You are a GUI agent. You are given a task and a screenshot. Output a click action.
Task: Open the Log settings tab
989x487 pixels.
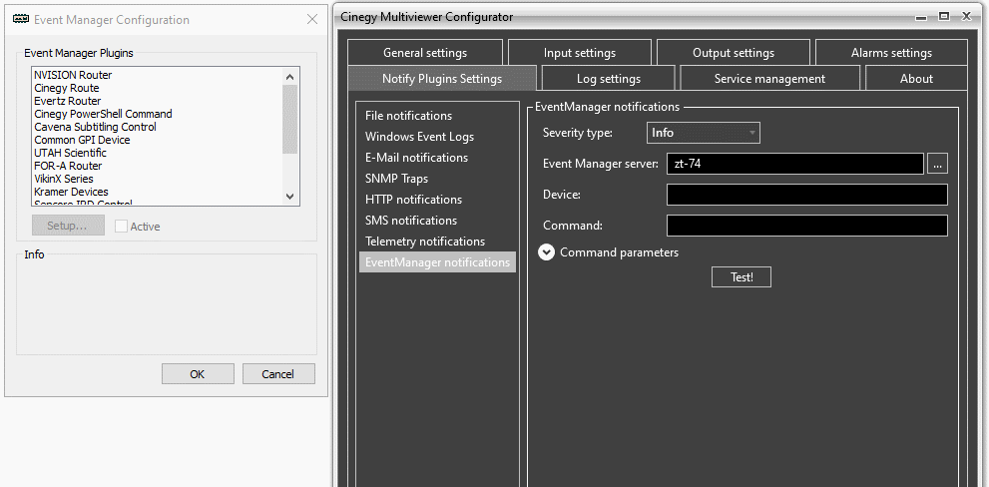pos(609,79)
